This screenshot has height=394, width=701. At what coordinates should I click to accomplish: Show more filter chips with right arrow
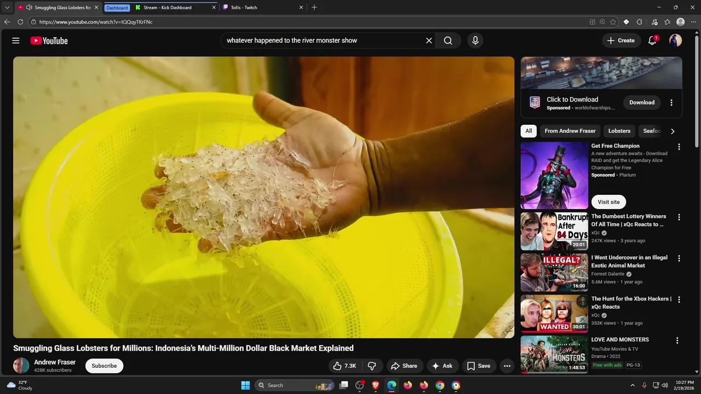(x=673, y=131)
